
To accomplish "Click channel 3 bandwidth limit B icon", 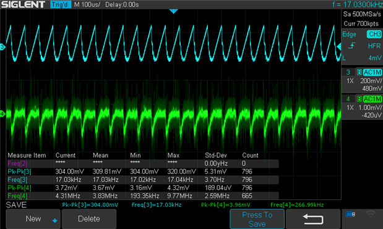I will click(359, 72).
